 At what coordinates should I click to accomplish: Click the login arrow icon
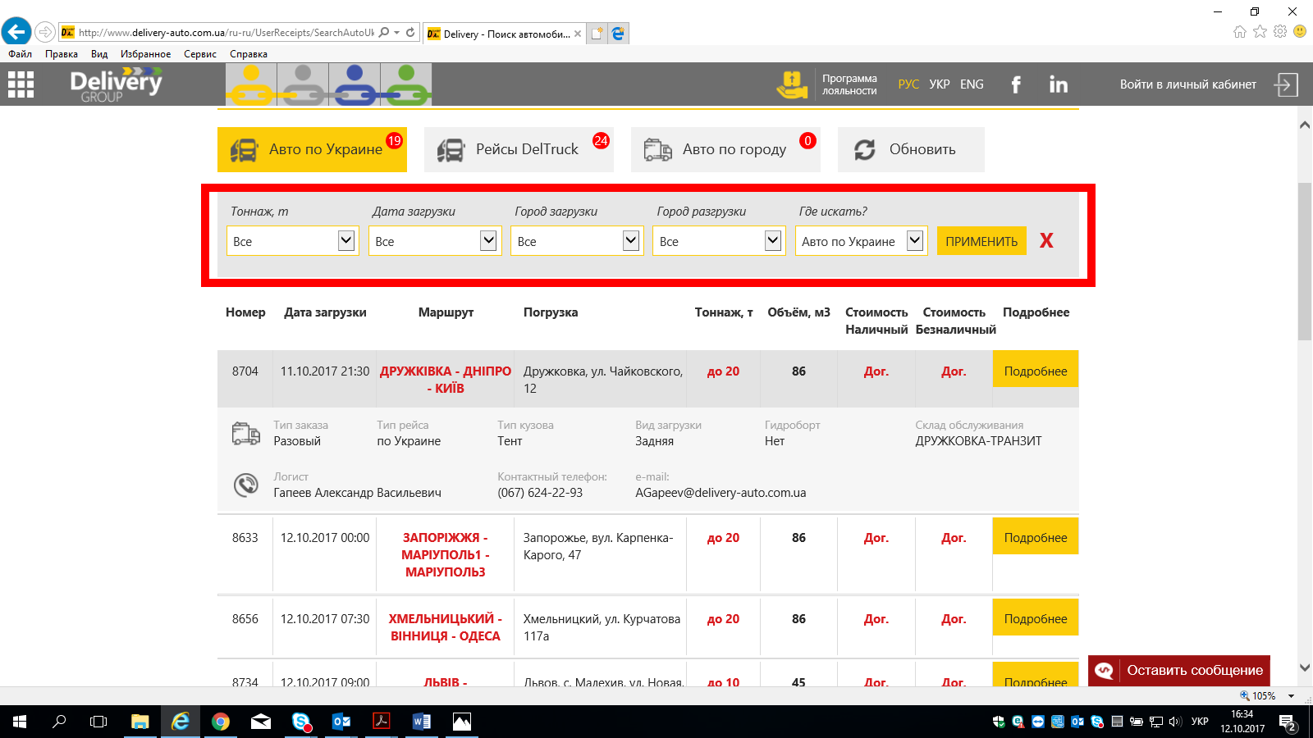(1286, 84)
